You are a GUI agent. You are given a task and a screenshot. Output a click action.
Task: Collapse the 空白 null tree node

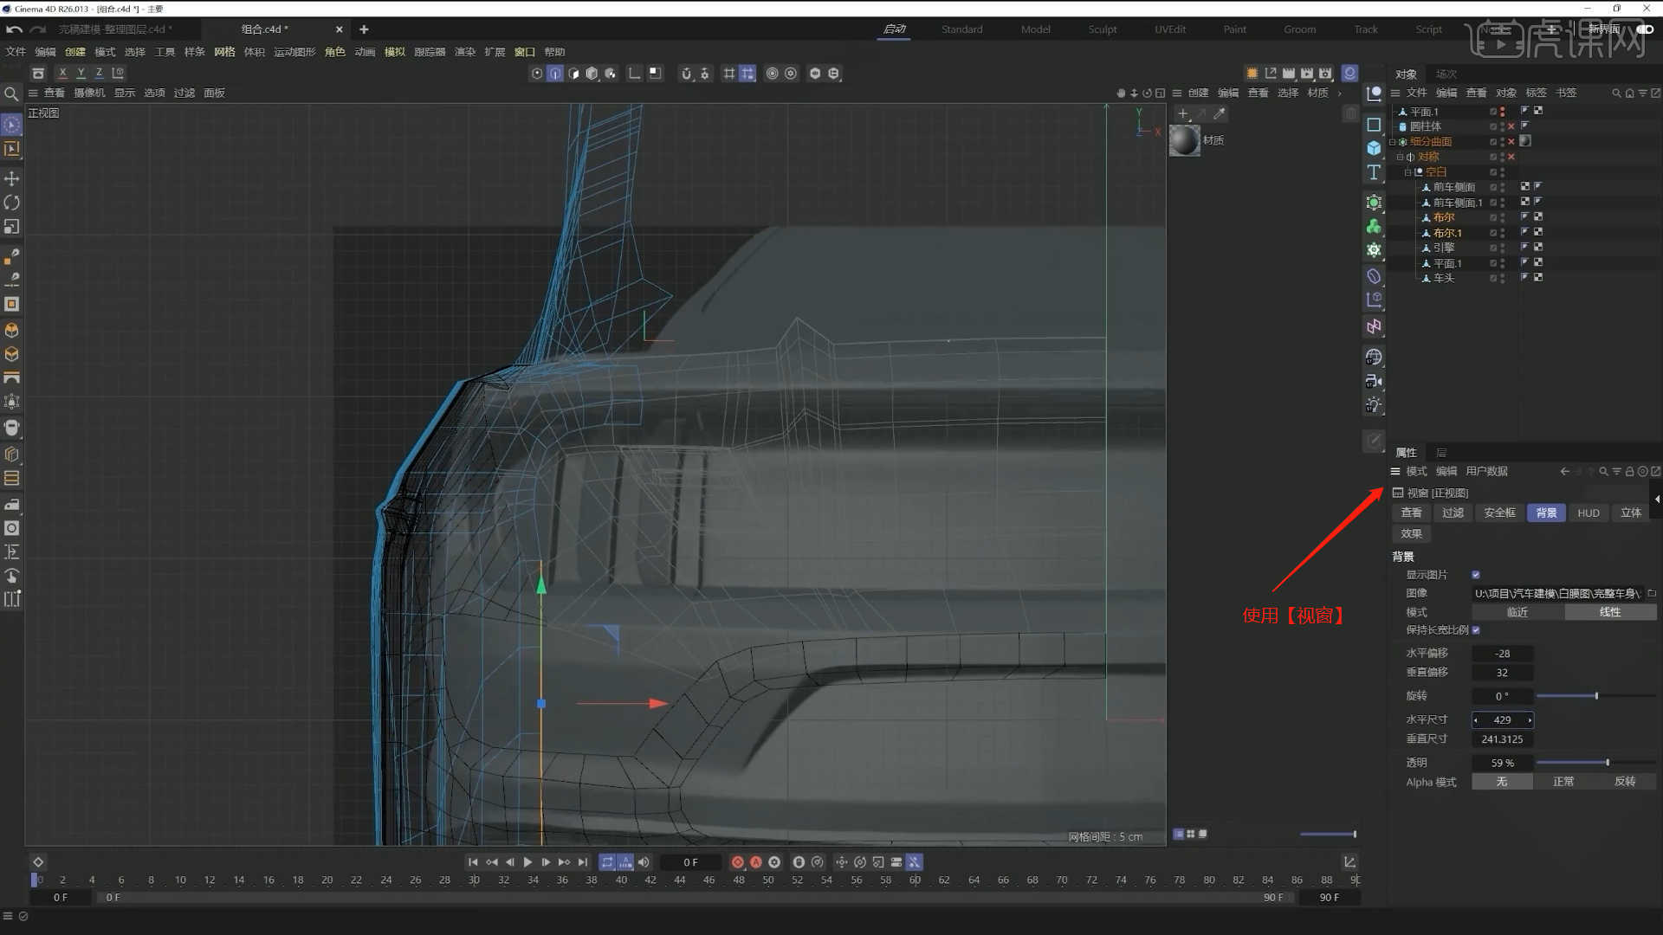click(x=1407, y=172)
